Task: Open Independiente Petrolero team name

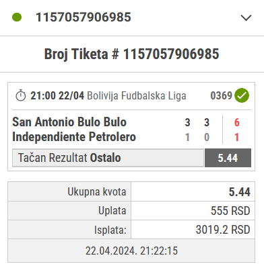Action: coord(74,137)
